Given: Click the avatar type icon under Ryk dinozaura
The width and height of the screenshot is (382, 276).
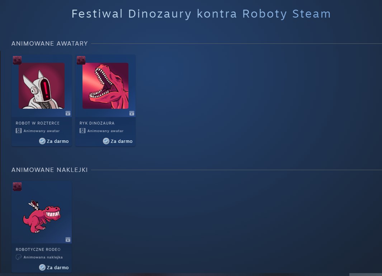Looking at the screenshot, I should [82, 131].
